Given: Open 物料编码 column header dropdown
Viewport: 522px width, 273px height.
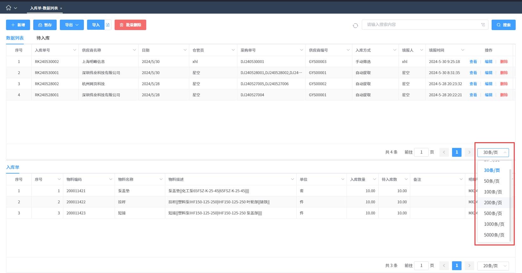Looking at the screenshot, I should point(111,179).
